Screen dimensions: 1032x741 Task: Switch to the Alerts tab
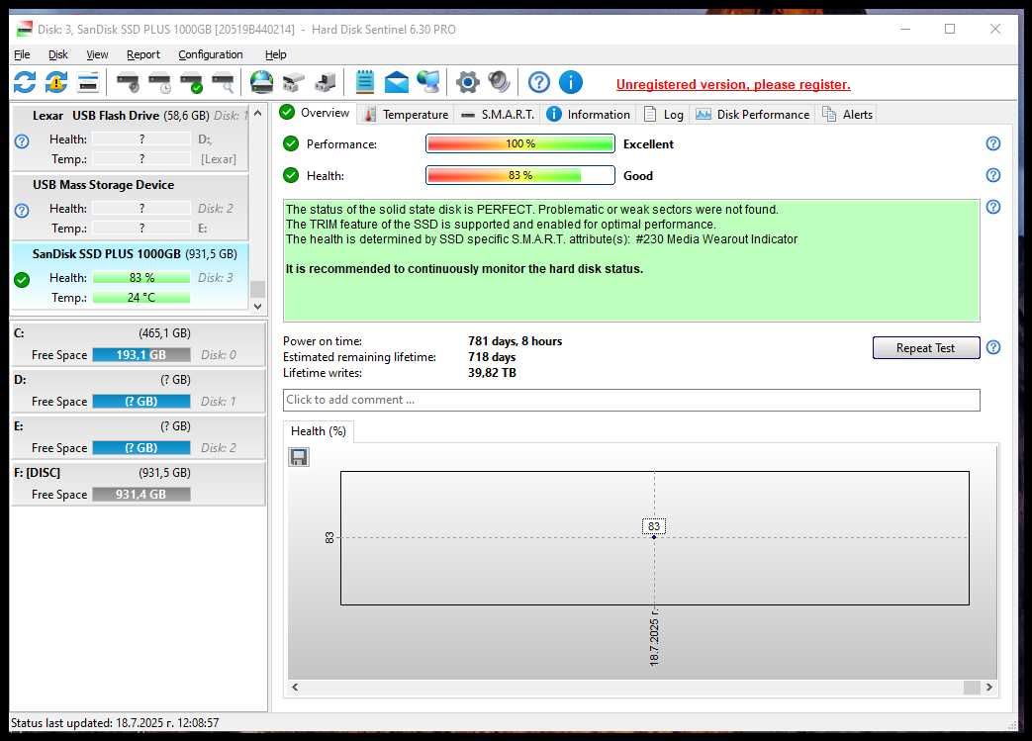pyautogui.click(x=847, y=115)
